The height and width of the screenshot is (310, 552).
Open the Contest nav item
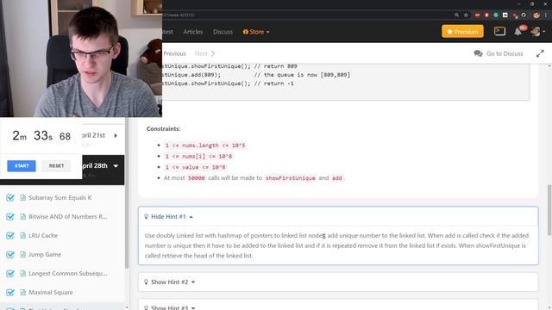(x=167, y=32)
